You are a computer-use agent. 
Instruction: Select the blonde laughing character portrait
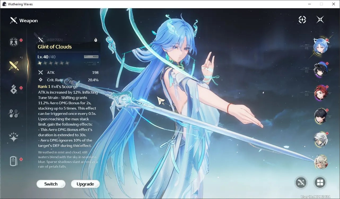321,162
